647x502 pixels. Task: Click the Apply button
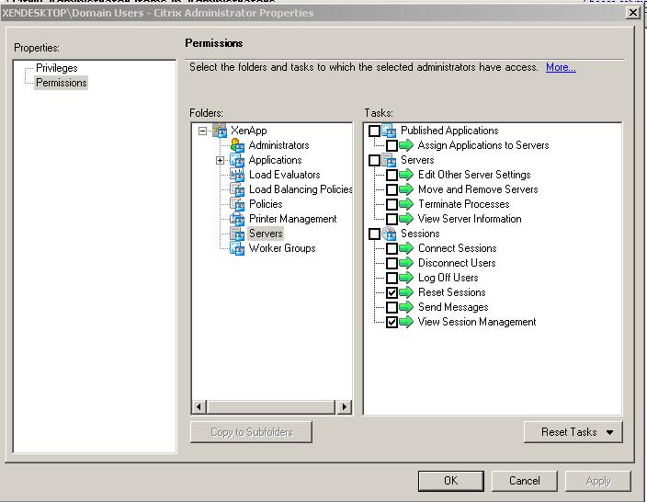598,481
